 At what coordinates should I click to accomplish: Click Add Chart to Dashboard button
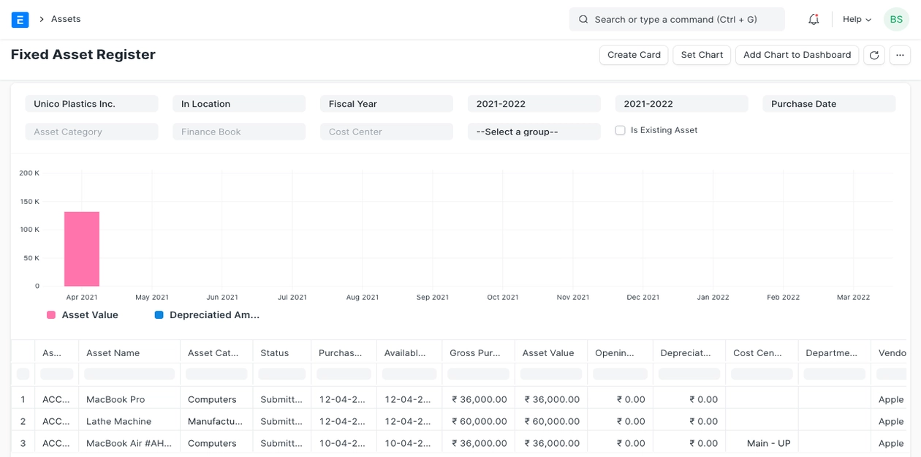point(797,55)
